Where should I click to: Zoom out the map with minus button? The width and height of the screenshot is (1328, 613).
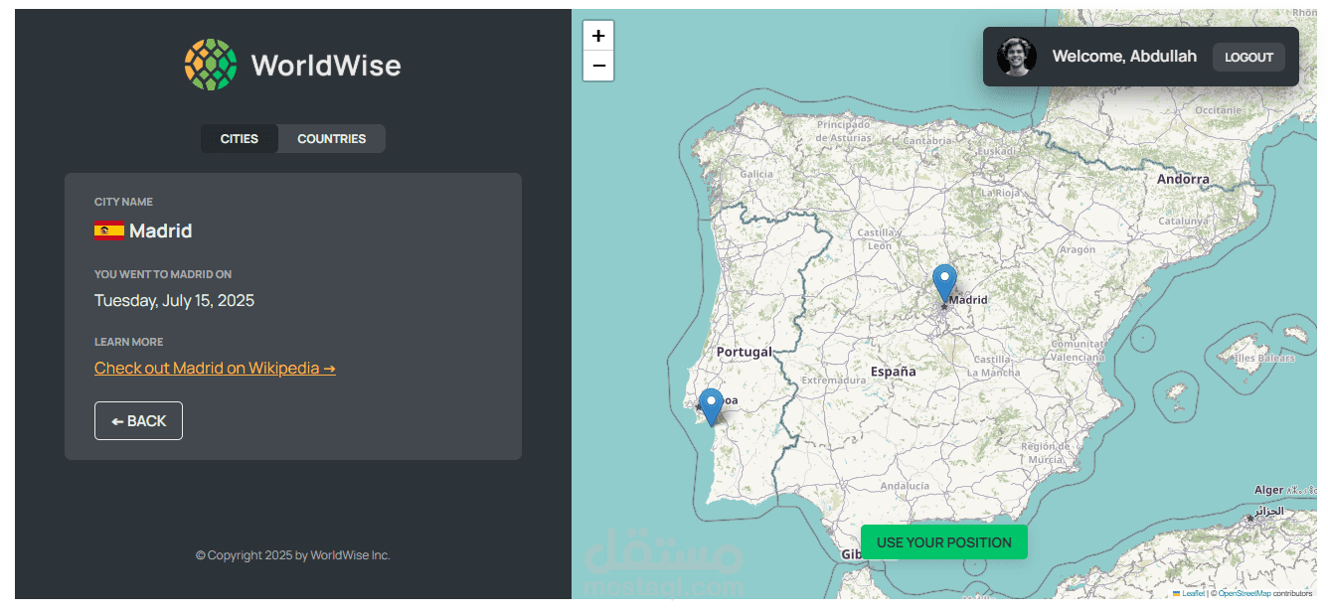point(598,66)
